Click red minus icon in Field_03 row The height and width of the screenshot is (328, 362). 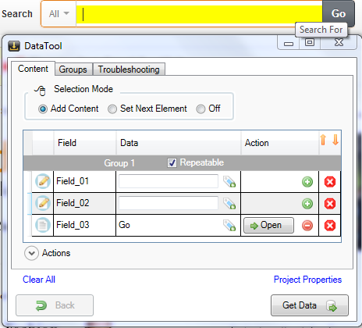point(307,226)
